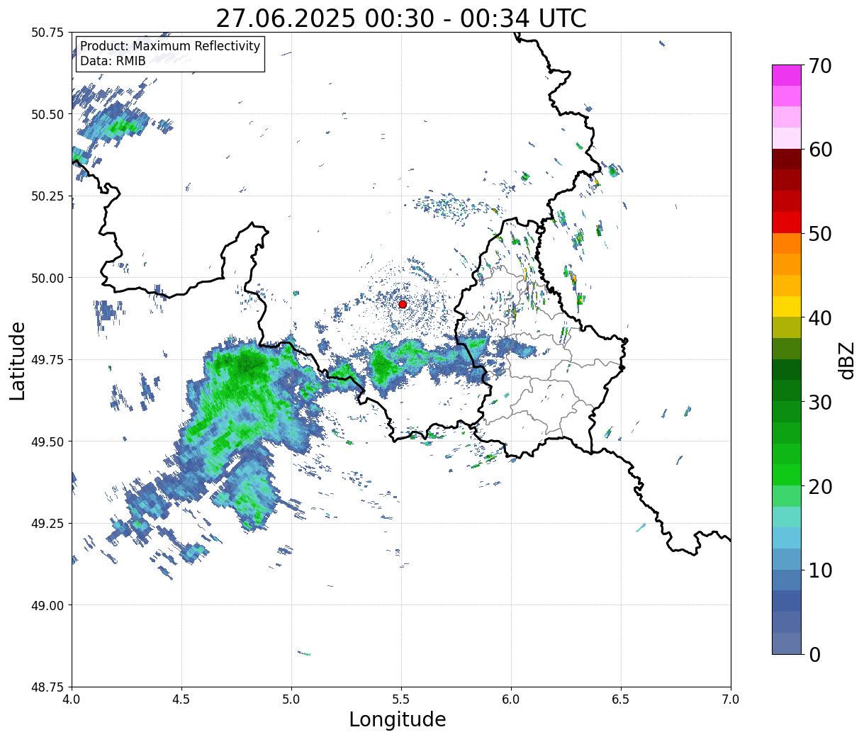The image size is (864, 737).
Task: Click longitude tick label 7.0
Action: 731,699
